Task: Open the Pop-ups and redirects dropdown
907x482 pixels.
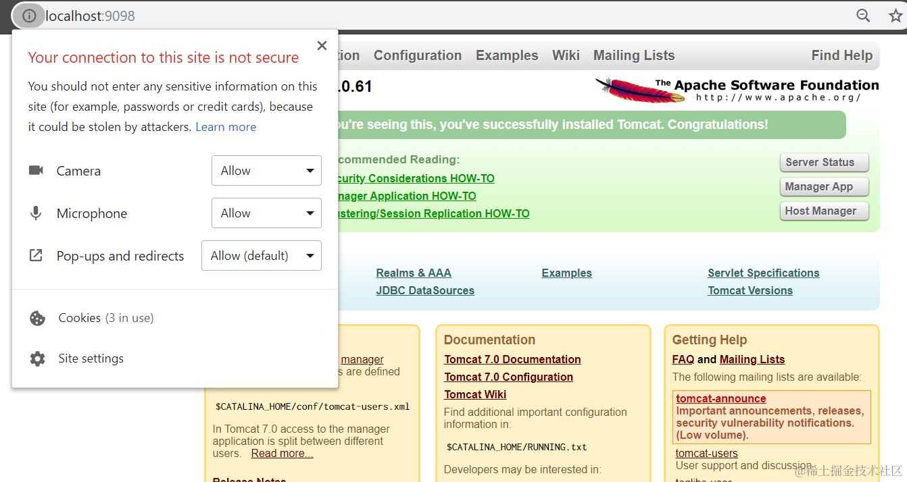Action: [262, 256]
